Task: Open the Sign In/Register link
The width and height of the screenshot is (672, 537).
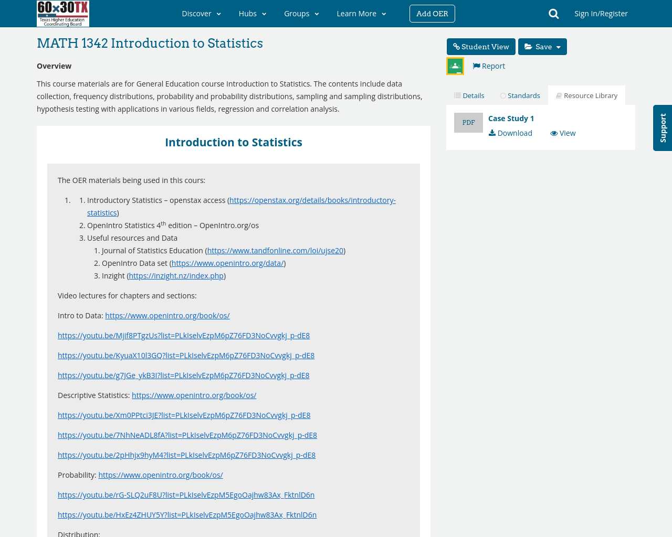Action: [x=601, y=14]
